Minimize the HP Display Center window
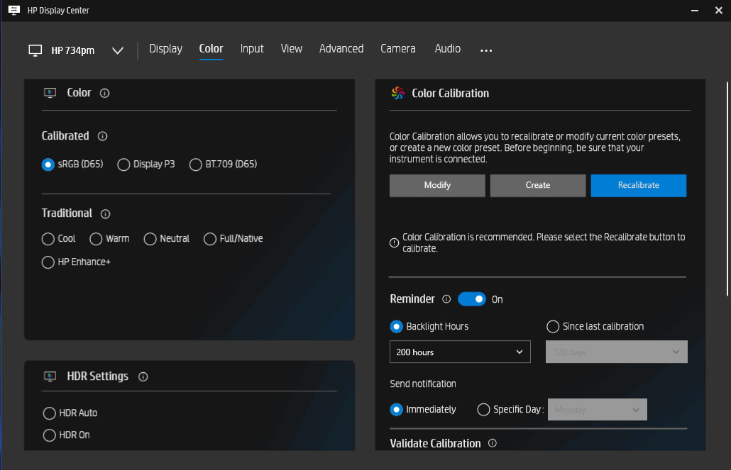 (x=695, y=10)
